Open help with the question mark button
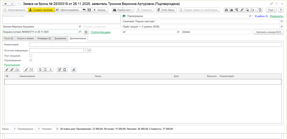 coord(281,10)
